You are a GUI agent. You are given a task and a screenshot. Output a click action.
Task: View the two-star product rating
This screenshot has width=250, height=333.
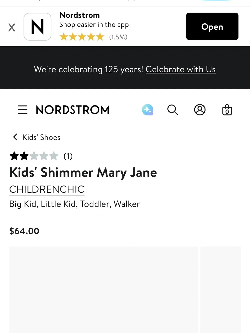34,156
